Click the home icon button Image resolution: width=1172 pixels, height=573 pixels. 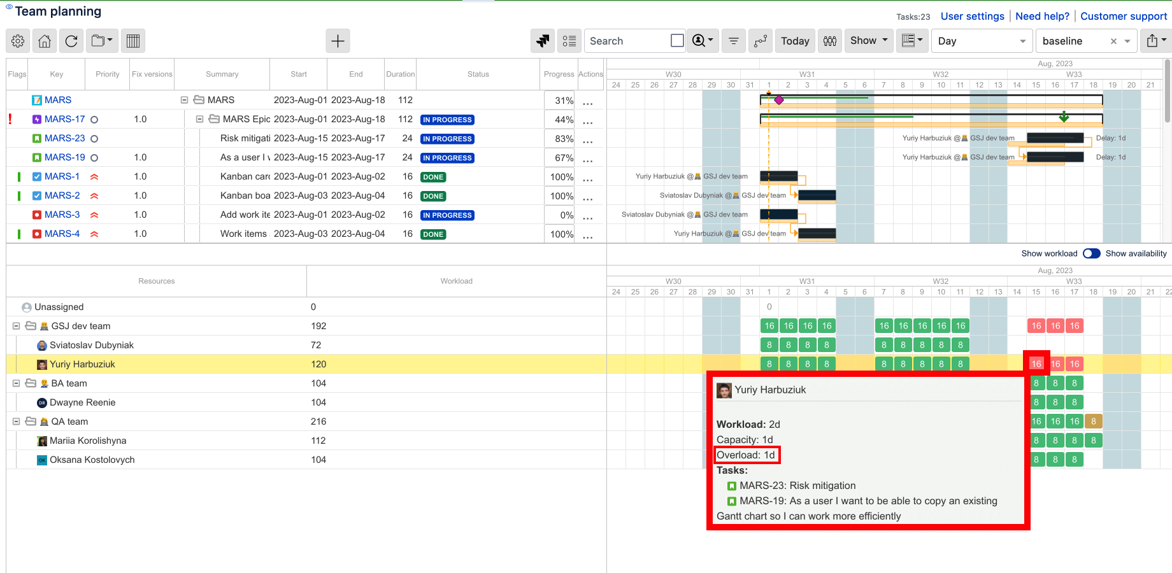(x=45, y=41)
